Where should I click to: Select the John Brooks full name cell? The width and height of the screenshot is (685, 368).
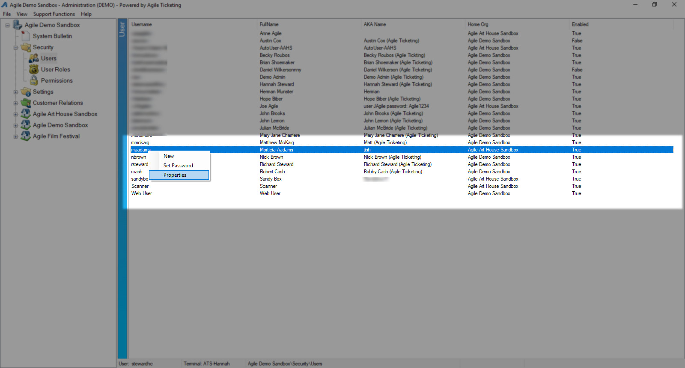(x=272, y=113)
